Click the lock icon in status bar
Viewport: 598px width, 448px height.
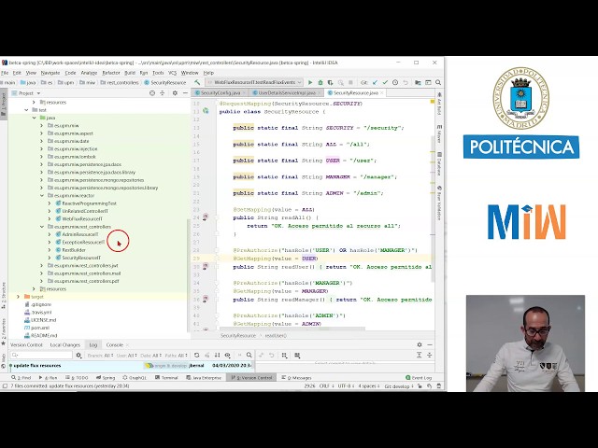point(420,385)
